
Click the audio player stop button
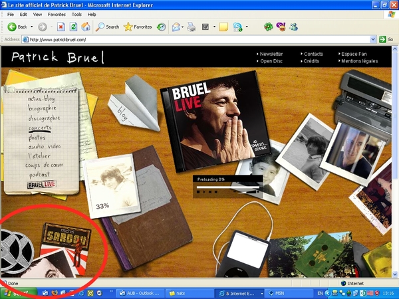point(198,192)
